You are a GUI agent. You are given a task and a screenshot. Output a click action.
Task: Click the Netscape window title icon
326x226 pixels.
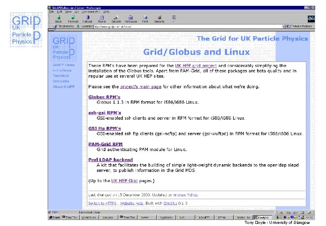pos(49,8)
